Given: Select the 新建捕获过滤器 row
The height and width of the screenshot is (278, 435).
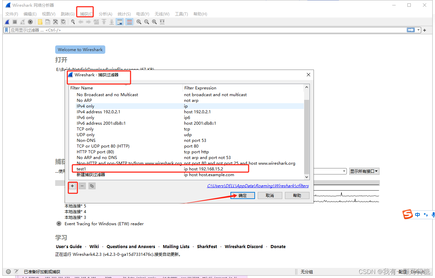Looking at the screenshot, I should (x=186, y=174).
